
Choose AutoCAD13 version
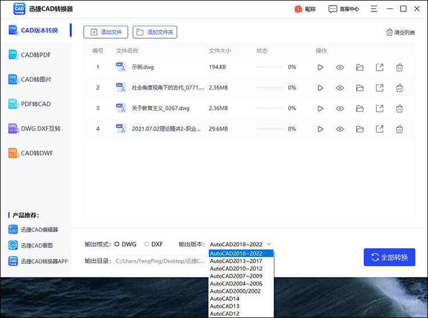241,306
